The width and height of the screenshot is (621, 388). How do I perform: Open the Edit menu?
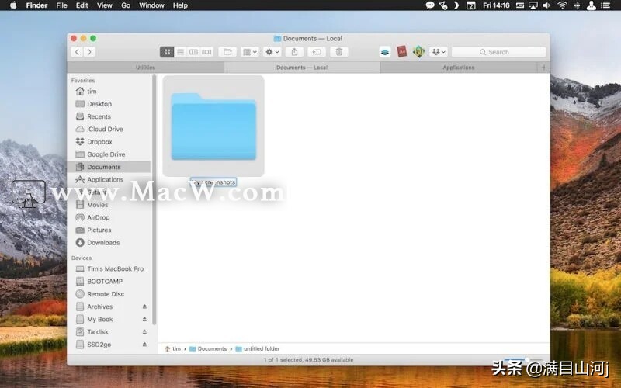coord(82,5)
